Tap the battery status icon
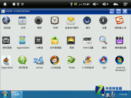This screenshot has width=131, height=98. point(76,4)
